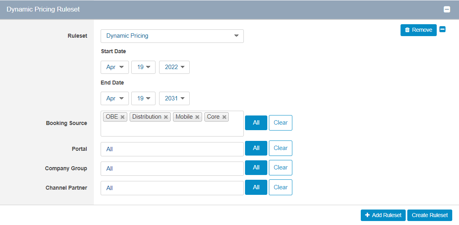Remove the Core tag with x icon
Image resolution: width=459 pixels, height=225 pixels.
click(224, 117)
